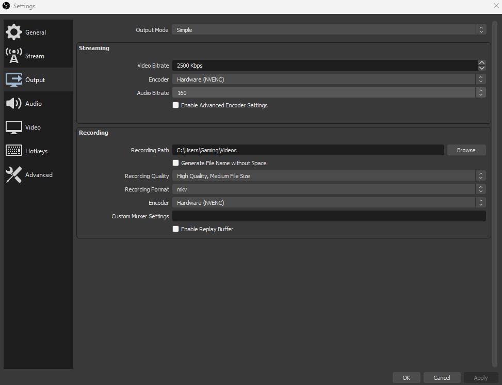Image resolution: width=502 pixels, height=385 pixels.
Task: Open the Recording Format dropdown
Action: click(329, 189)
